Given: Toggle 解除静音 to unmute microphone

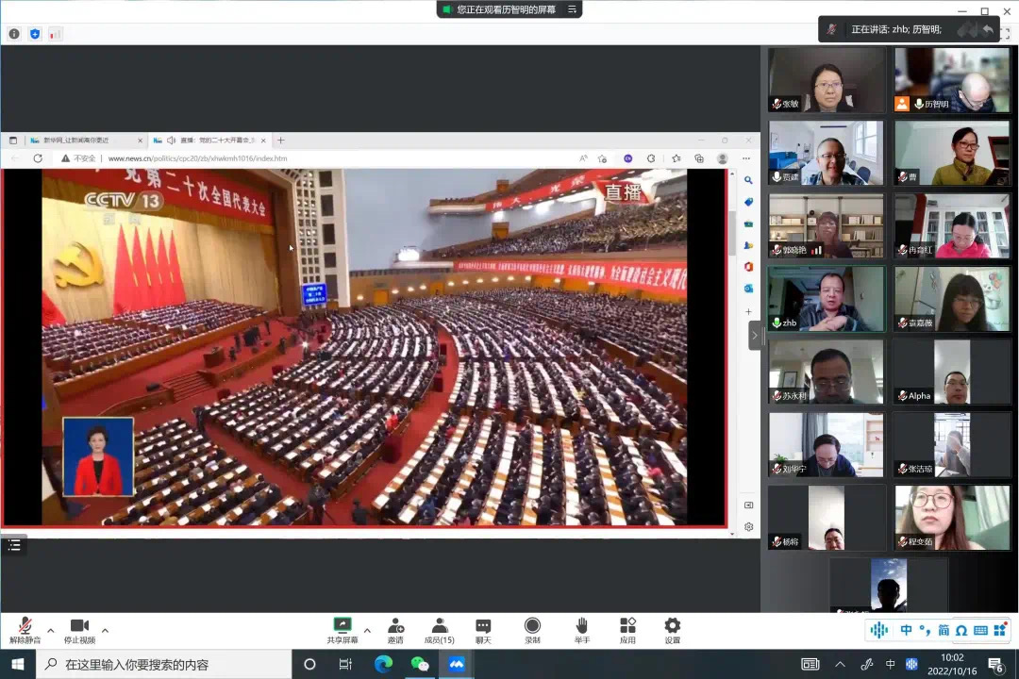Looking at the screenshot, I should (x=25, y=628).
